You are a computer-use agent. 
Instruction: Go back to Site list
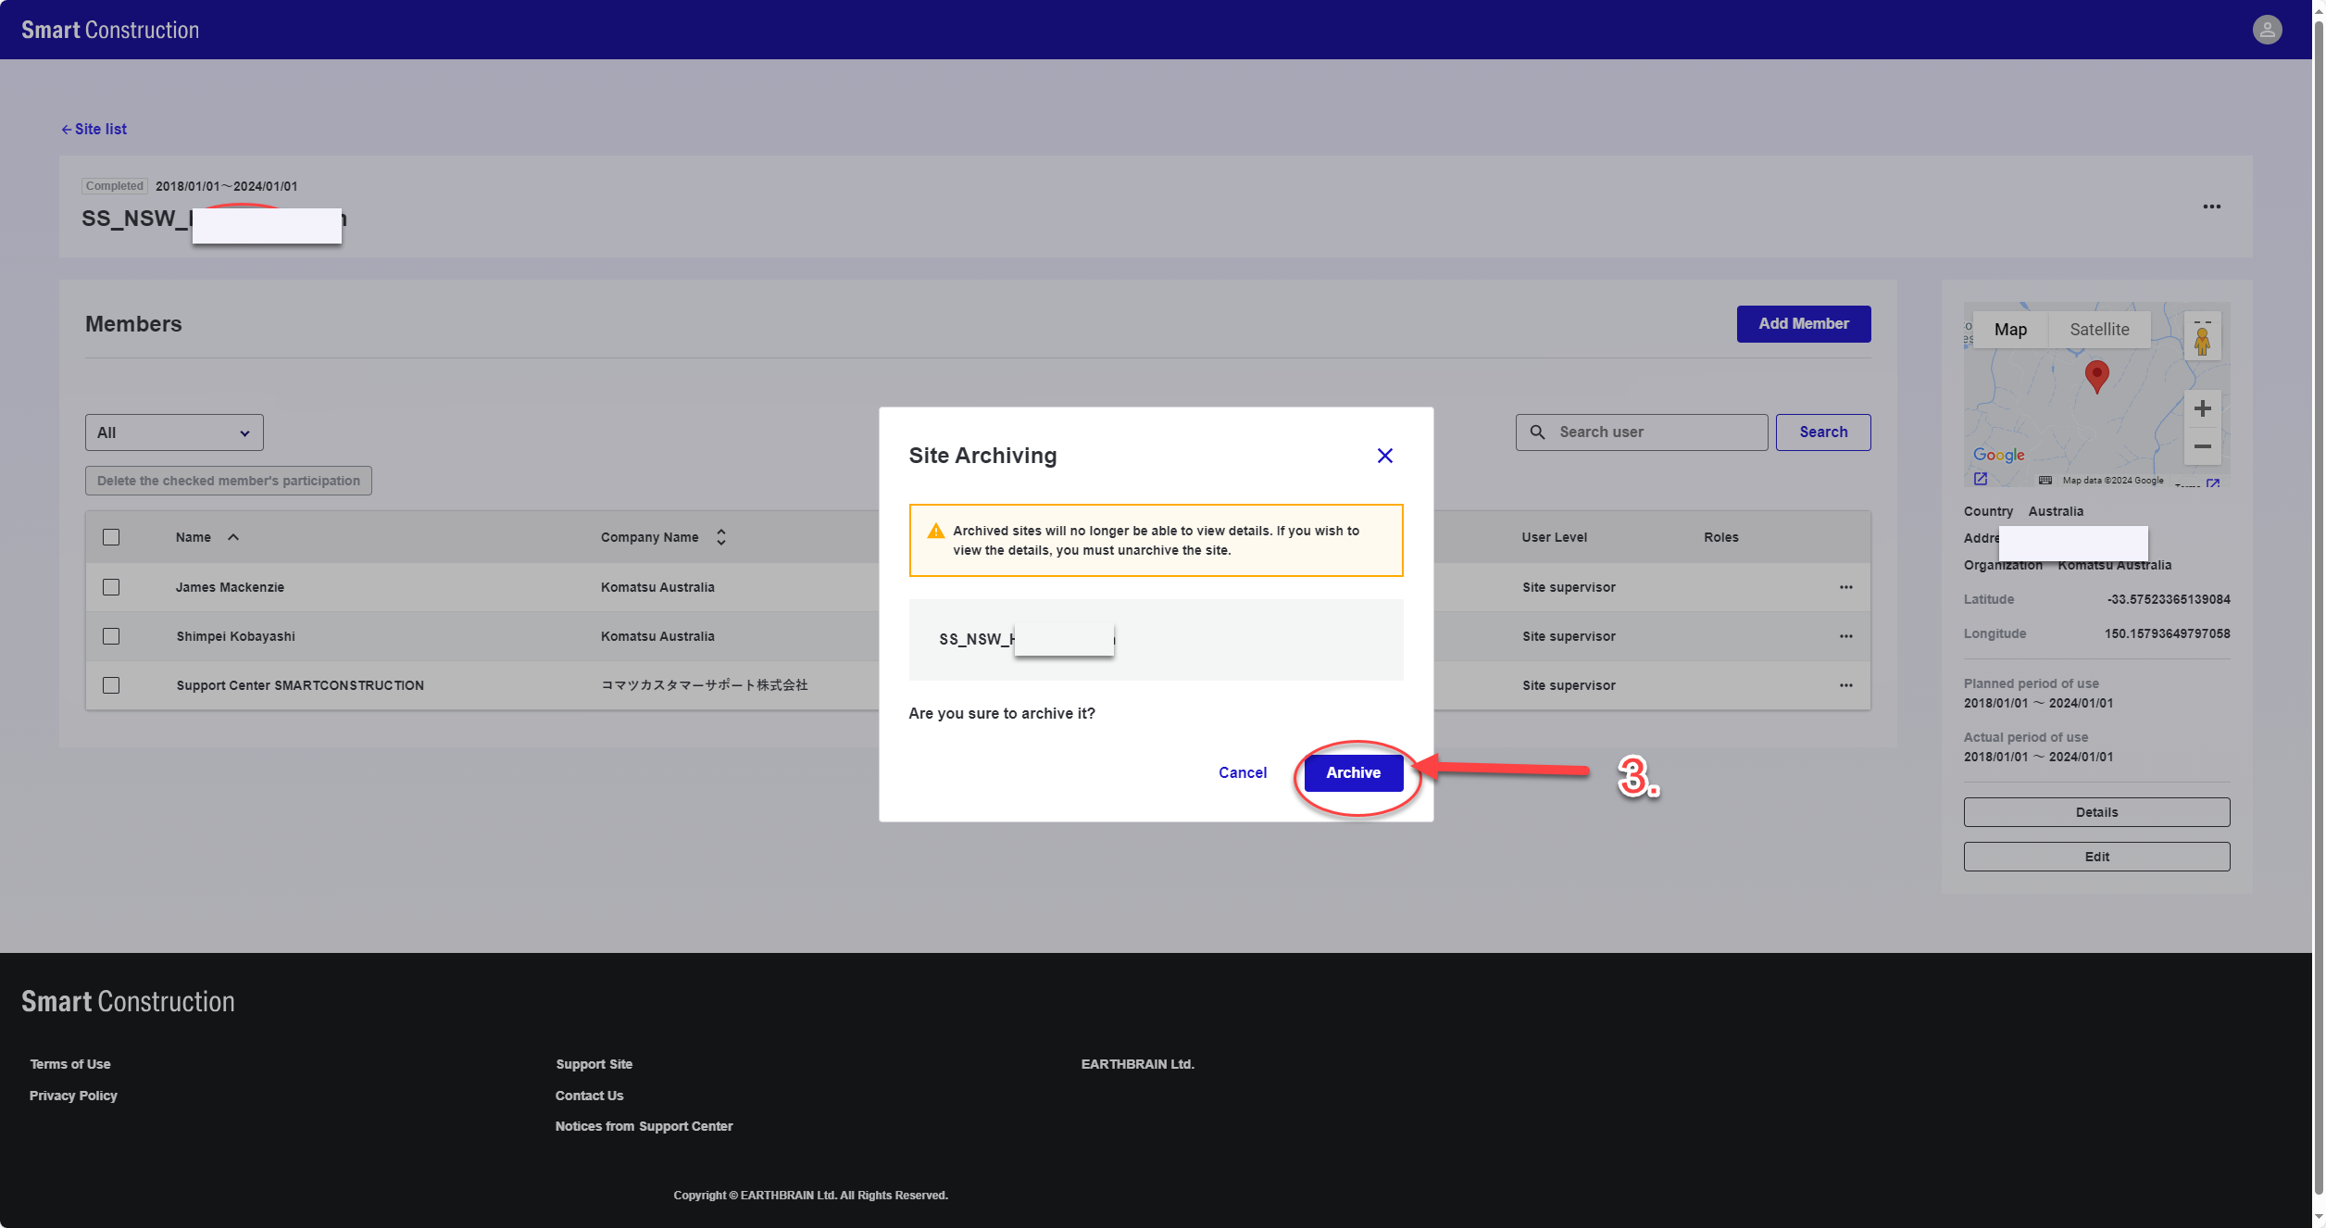click(x=94, y=129)
